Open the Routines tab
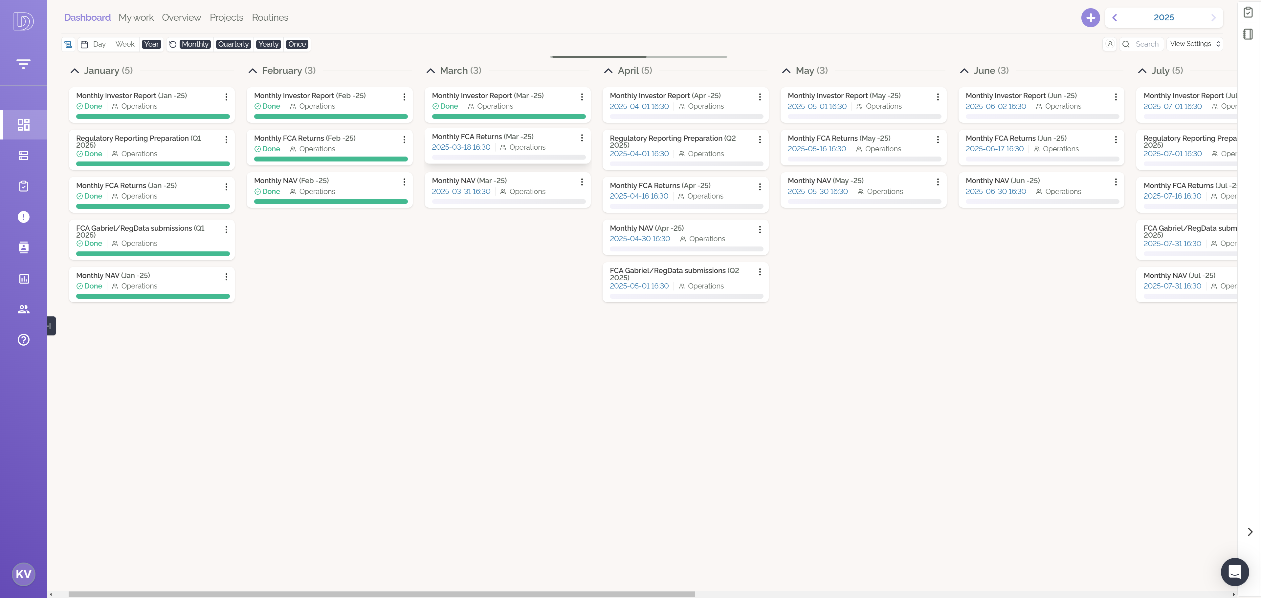This screenshot has height=598, width=1261. click(x=270, y=18)
